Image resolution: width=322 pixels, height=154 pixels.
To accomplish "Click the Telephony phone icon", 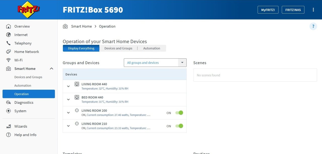I will tap(9, 43).
